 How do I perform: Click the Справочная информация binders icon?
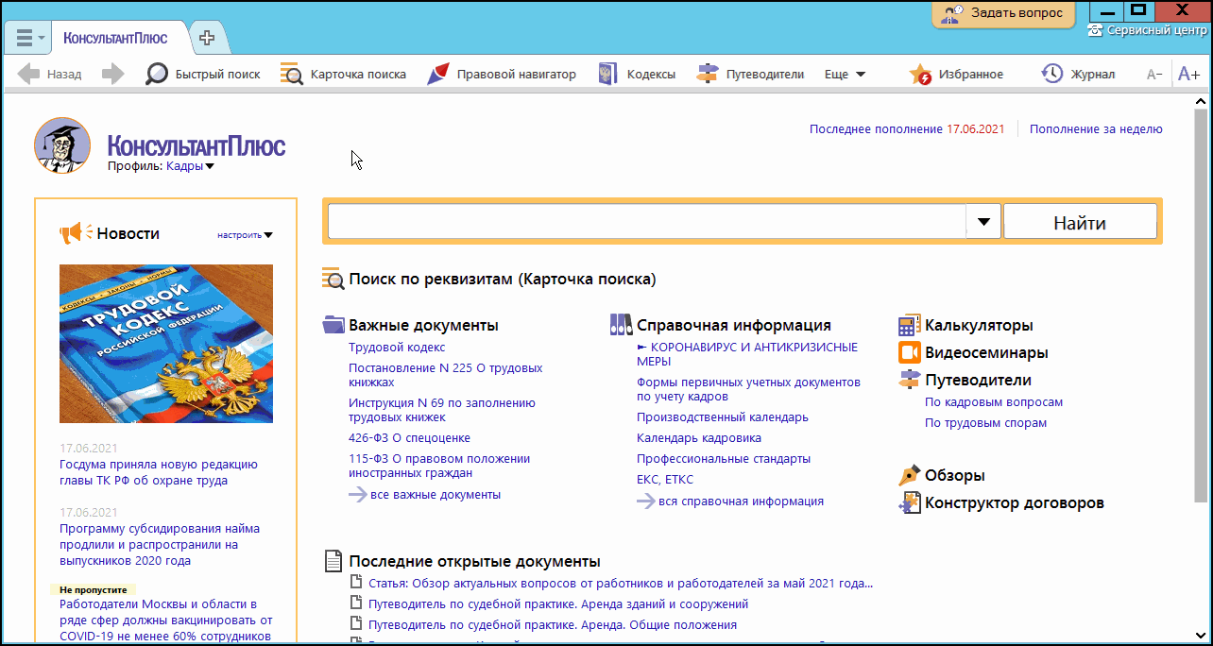click(621, 325)
